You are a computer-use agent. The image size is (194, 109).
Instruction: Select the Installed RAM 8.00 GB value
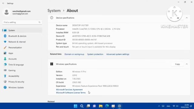point(75,32)
